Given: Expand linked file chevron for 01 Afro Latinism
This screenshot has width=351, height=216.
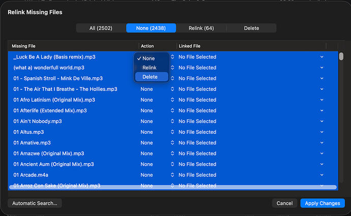Looking at the screenshot, I should click(x=321, y=100).
